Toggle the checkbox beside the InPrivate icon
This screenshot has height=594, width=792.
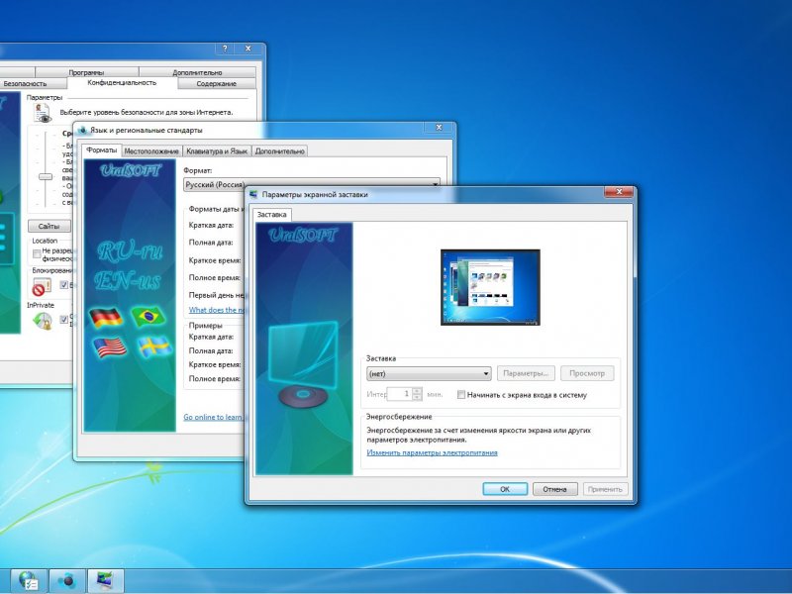pyautogui.click(x=63, y=319)
